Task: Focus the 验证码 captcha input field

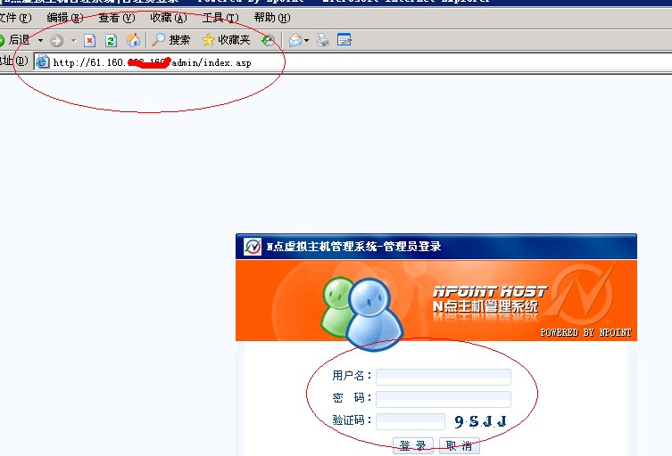Action: click(x=411, y=421)
